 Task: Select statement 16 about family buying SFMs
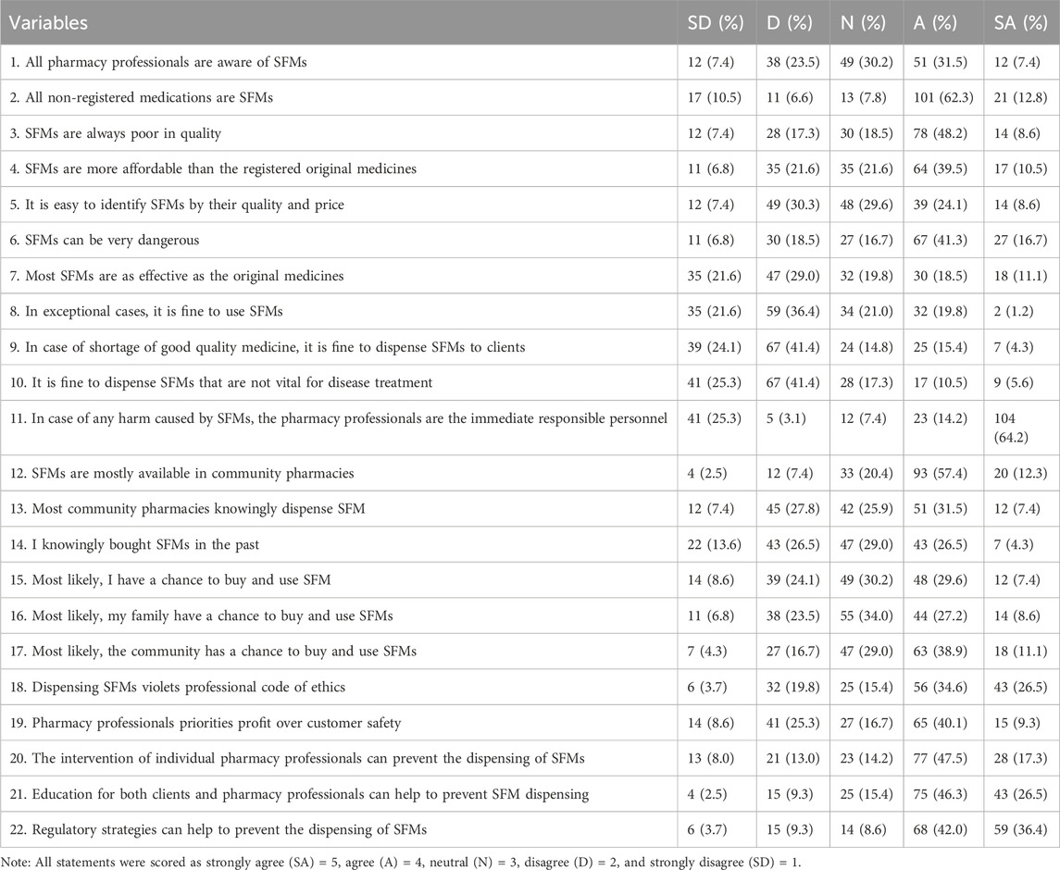click(x=530, y=615)
